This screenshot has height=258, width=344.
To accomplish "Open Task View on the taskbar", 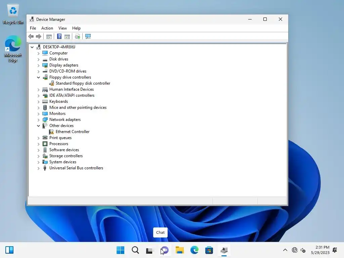I will [149, 250].
